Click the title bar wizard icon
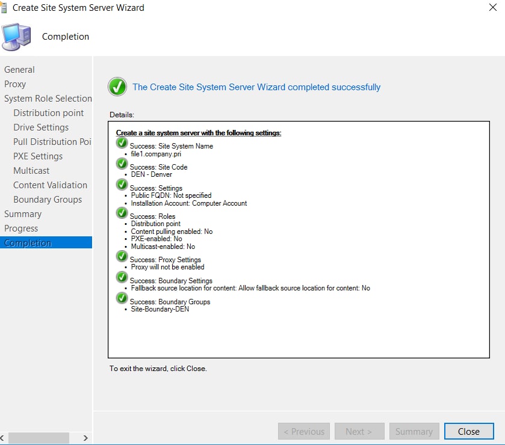The height and width of the screenshot is (445, 505). point(4,7)
